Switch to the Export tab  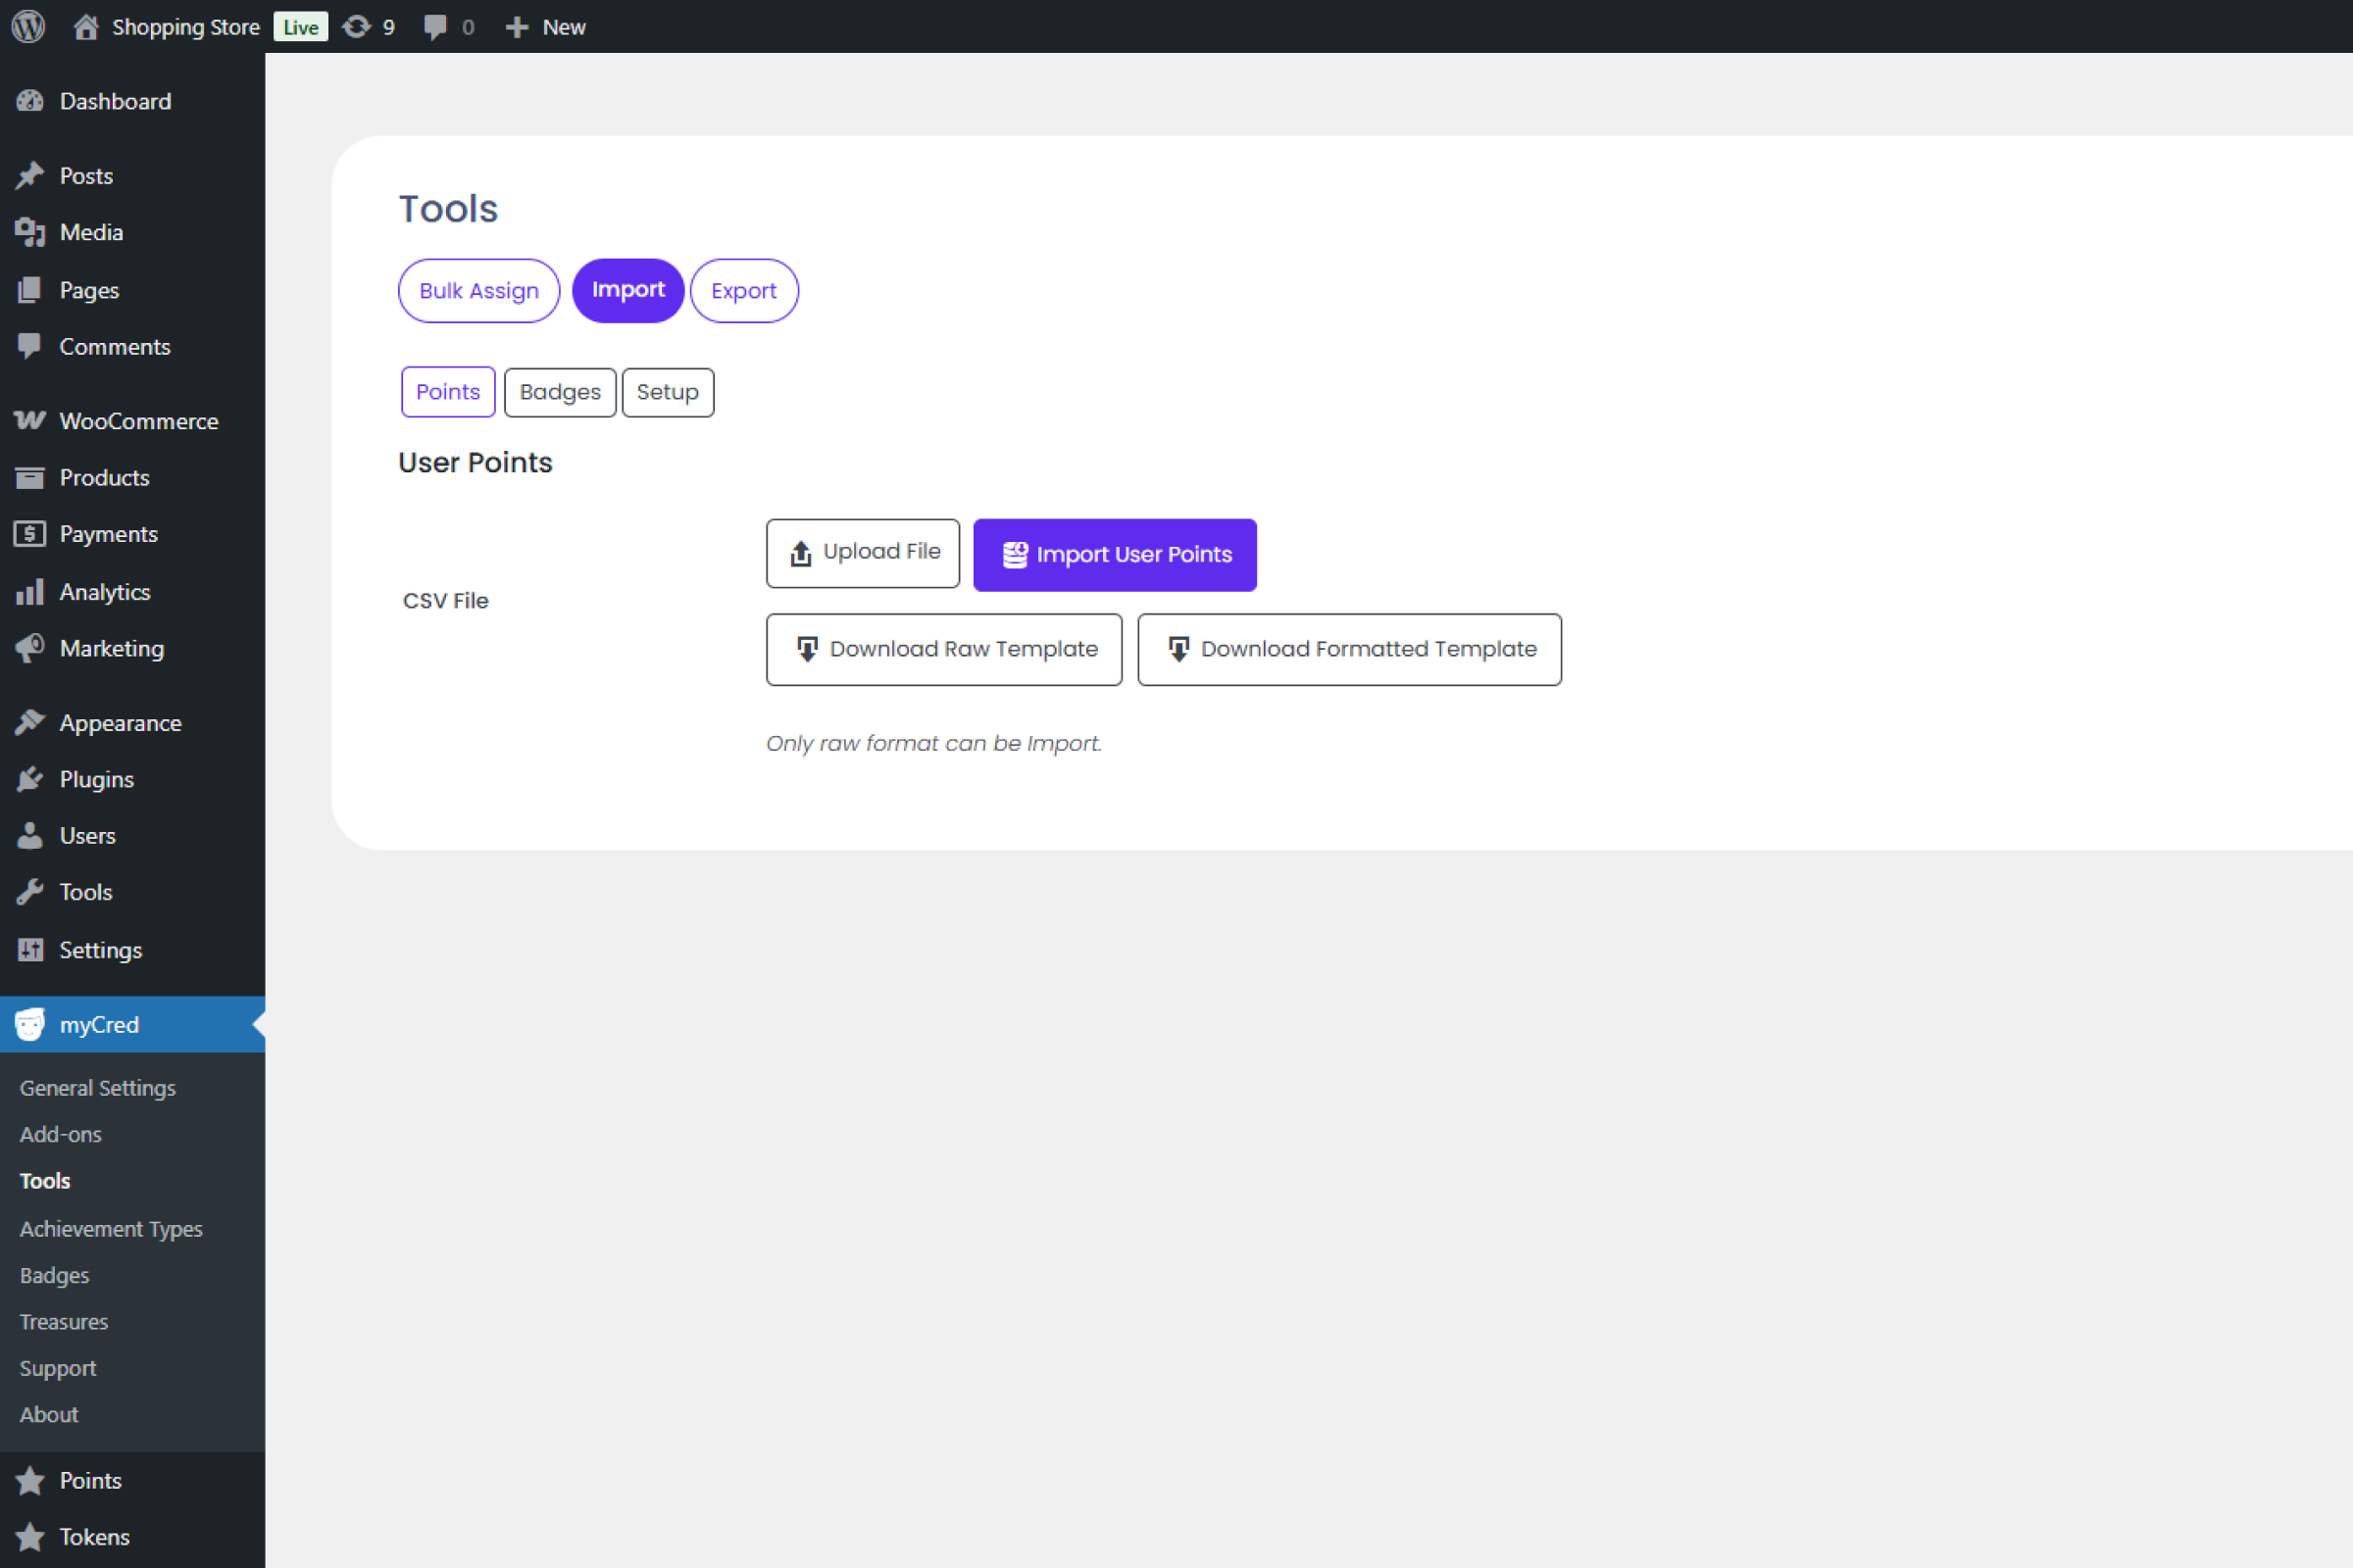(743, 291)
